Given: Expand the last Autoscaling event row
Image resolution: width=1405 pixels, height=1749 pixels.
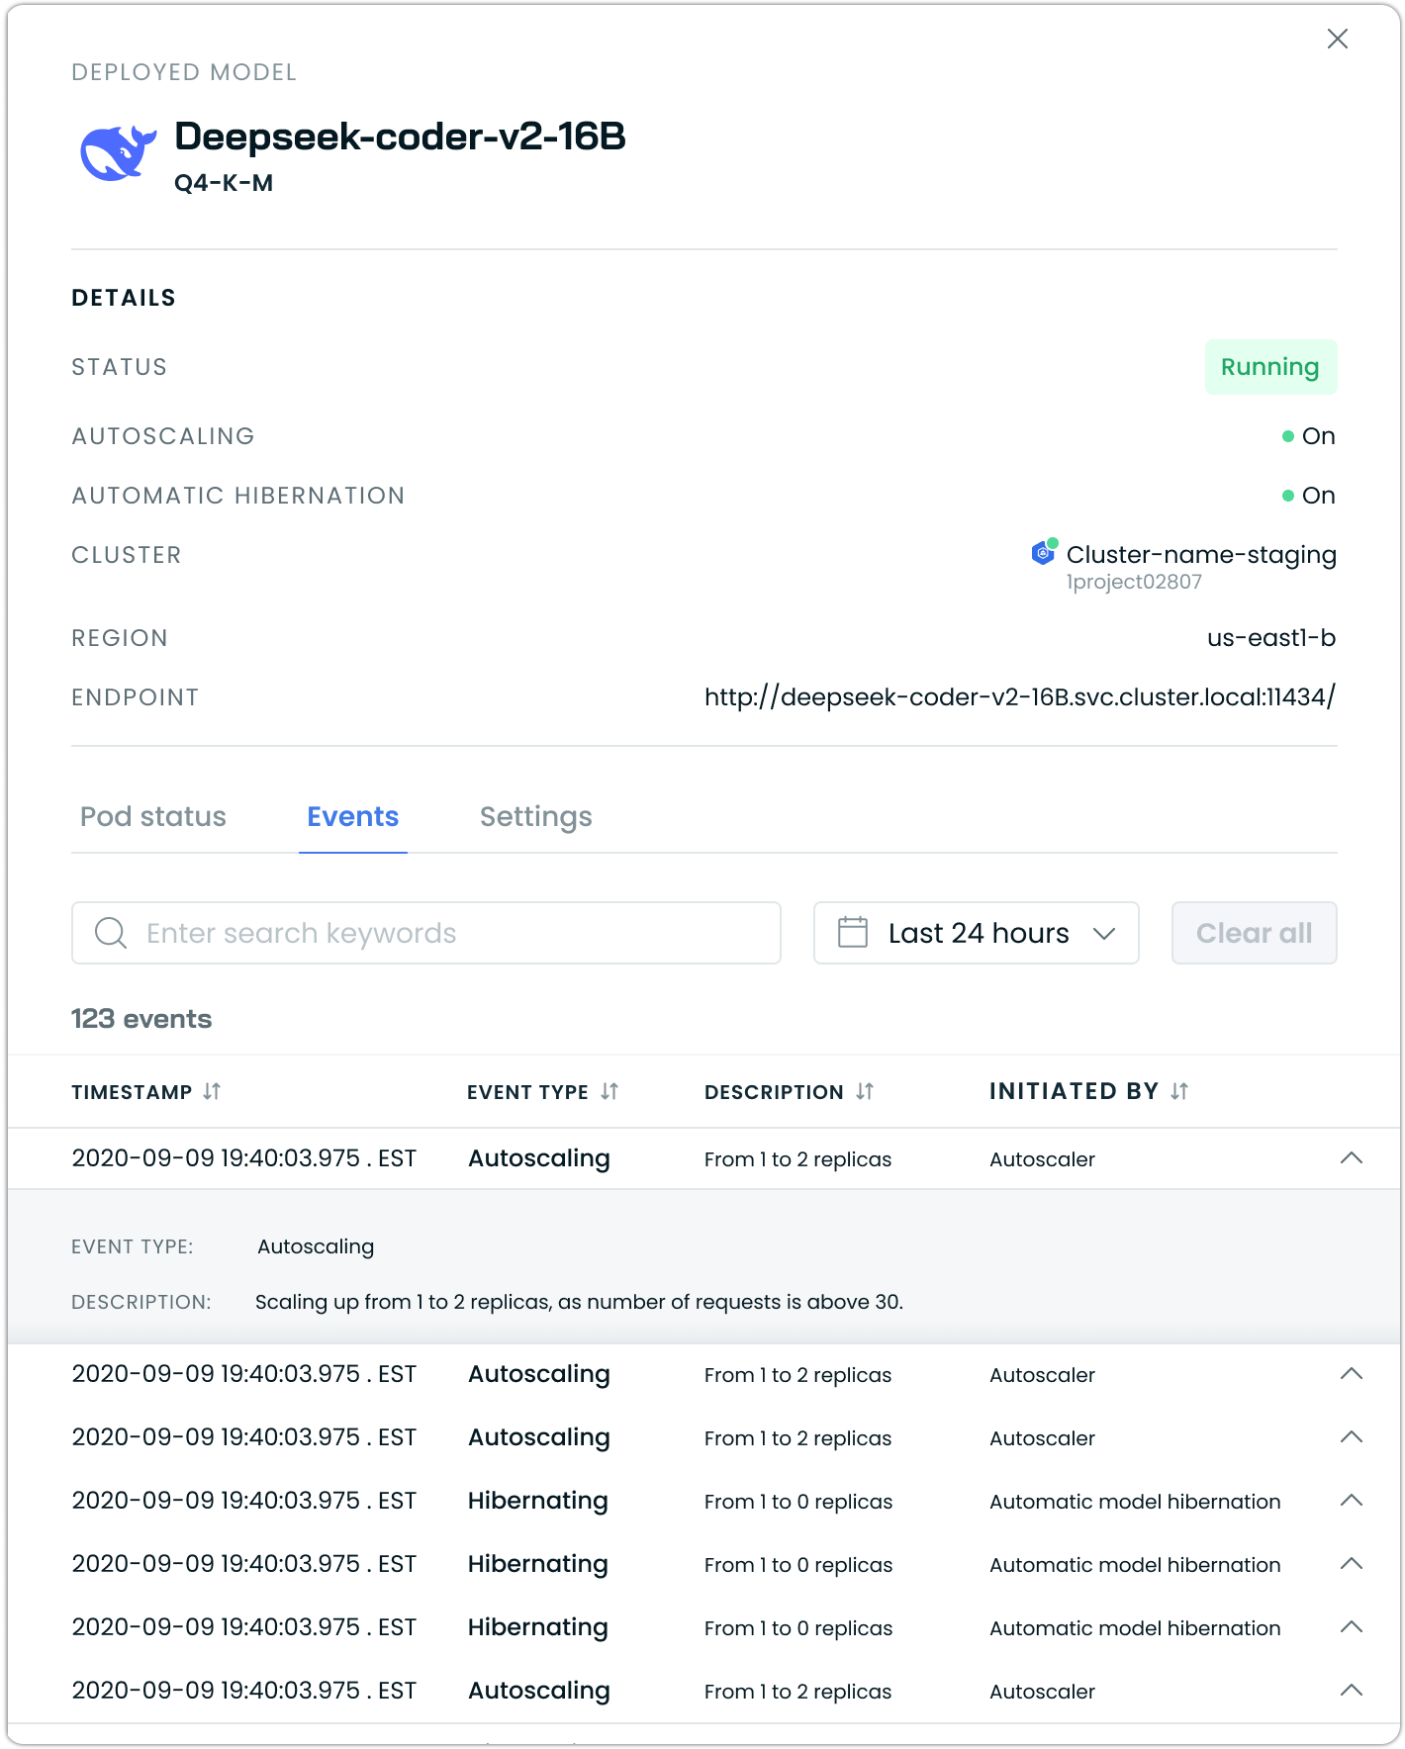Looking at the screenshot, I should (1352, 1691).
